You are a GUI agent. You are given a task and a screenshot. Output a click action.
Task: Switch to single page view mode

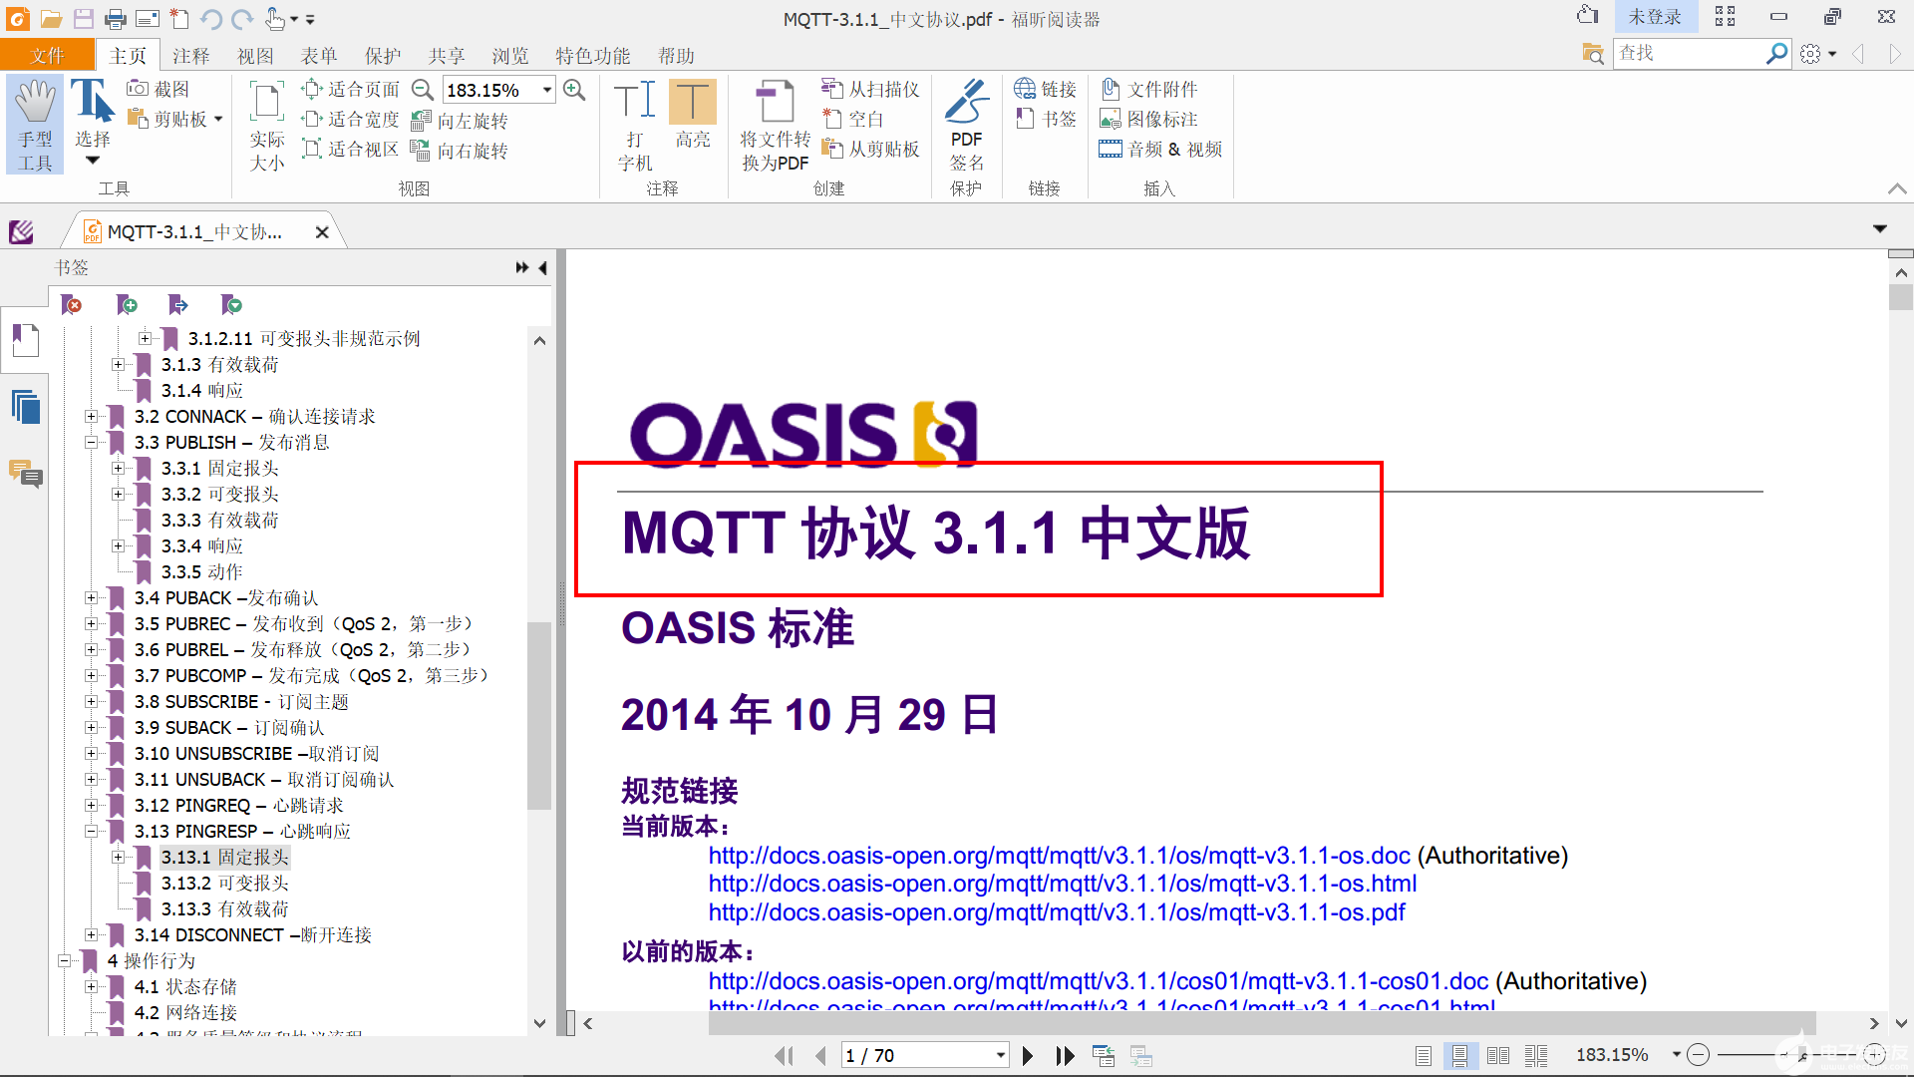(x=1424, y=1055)
